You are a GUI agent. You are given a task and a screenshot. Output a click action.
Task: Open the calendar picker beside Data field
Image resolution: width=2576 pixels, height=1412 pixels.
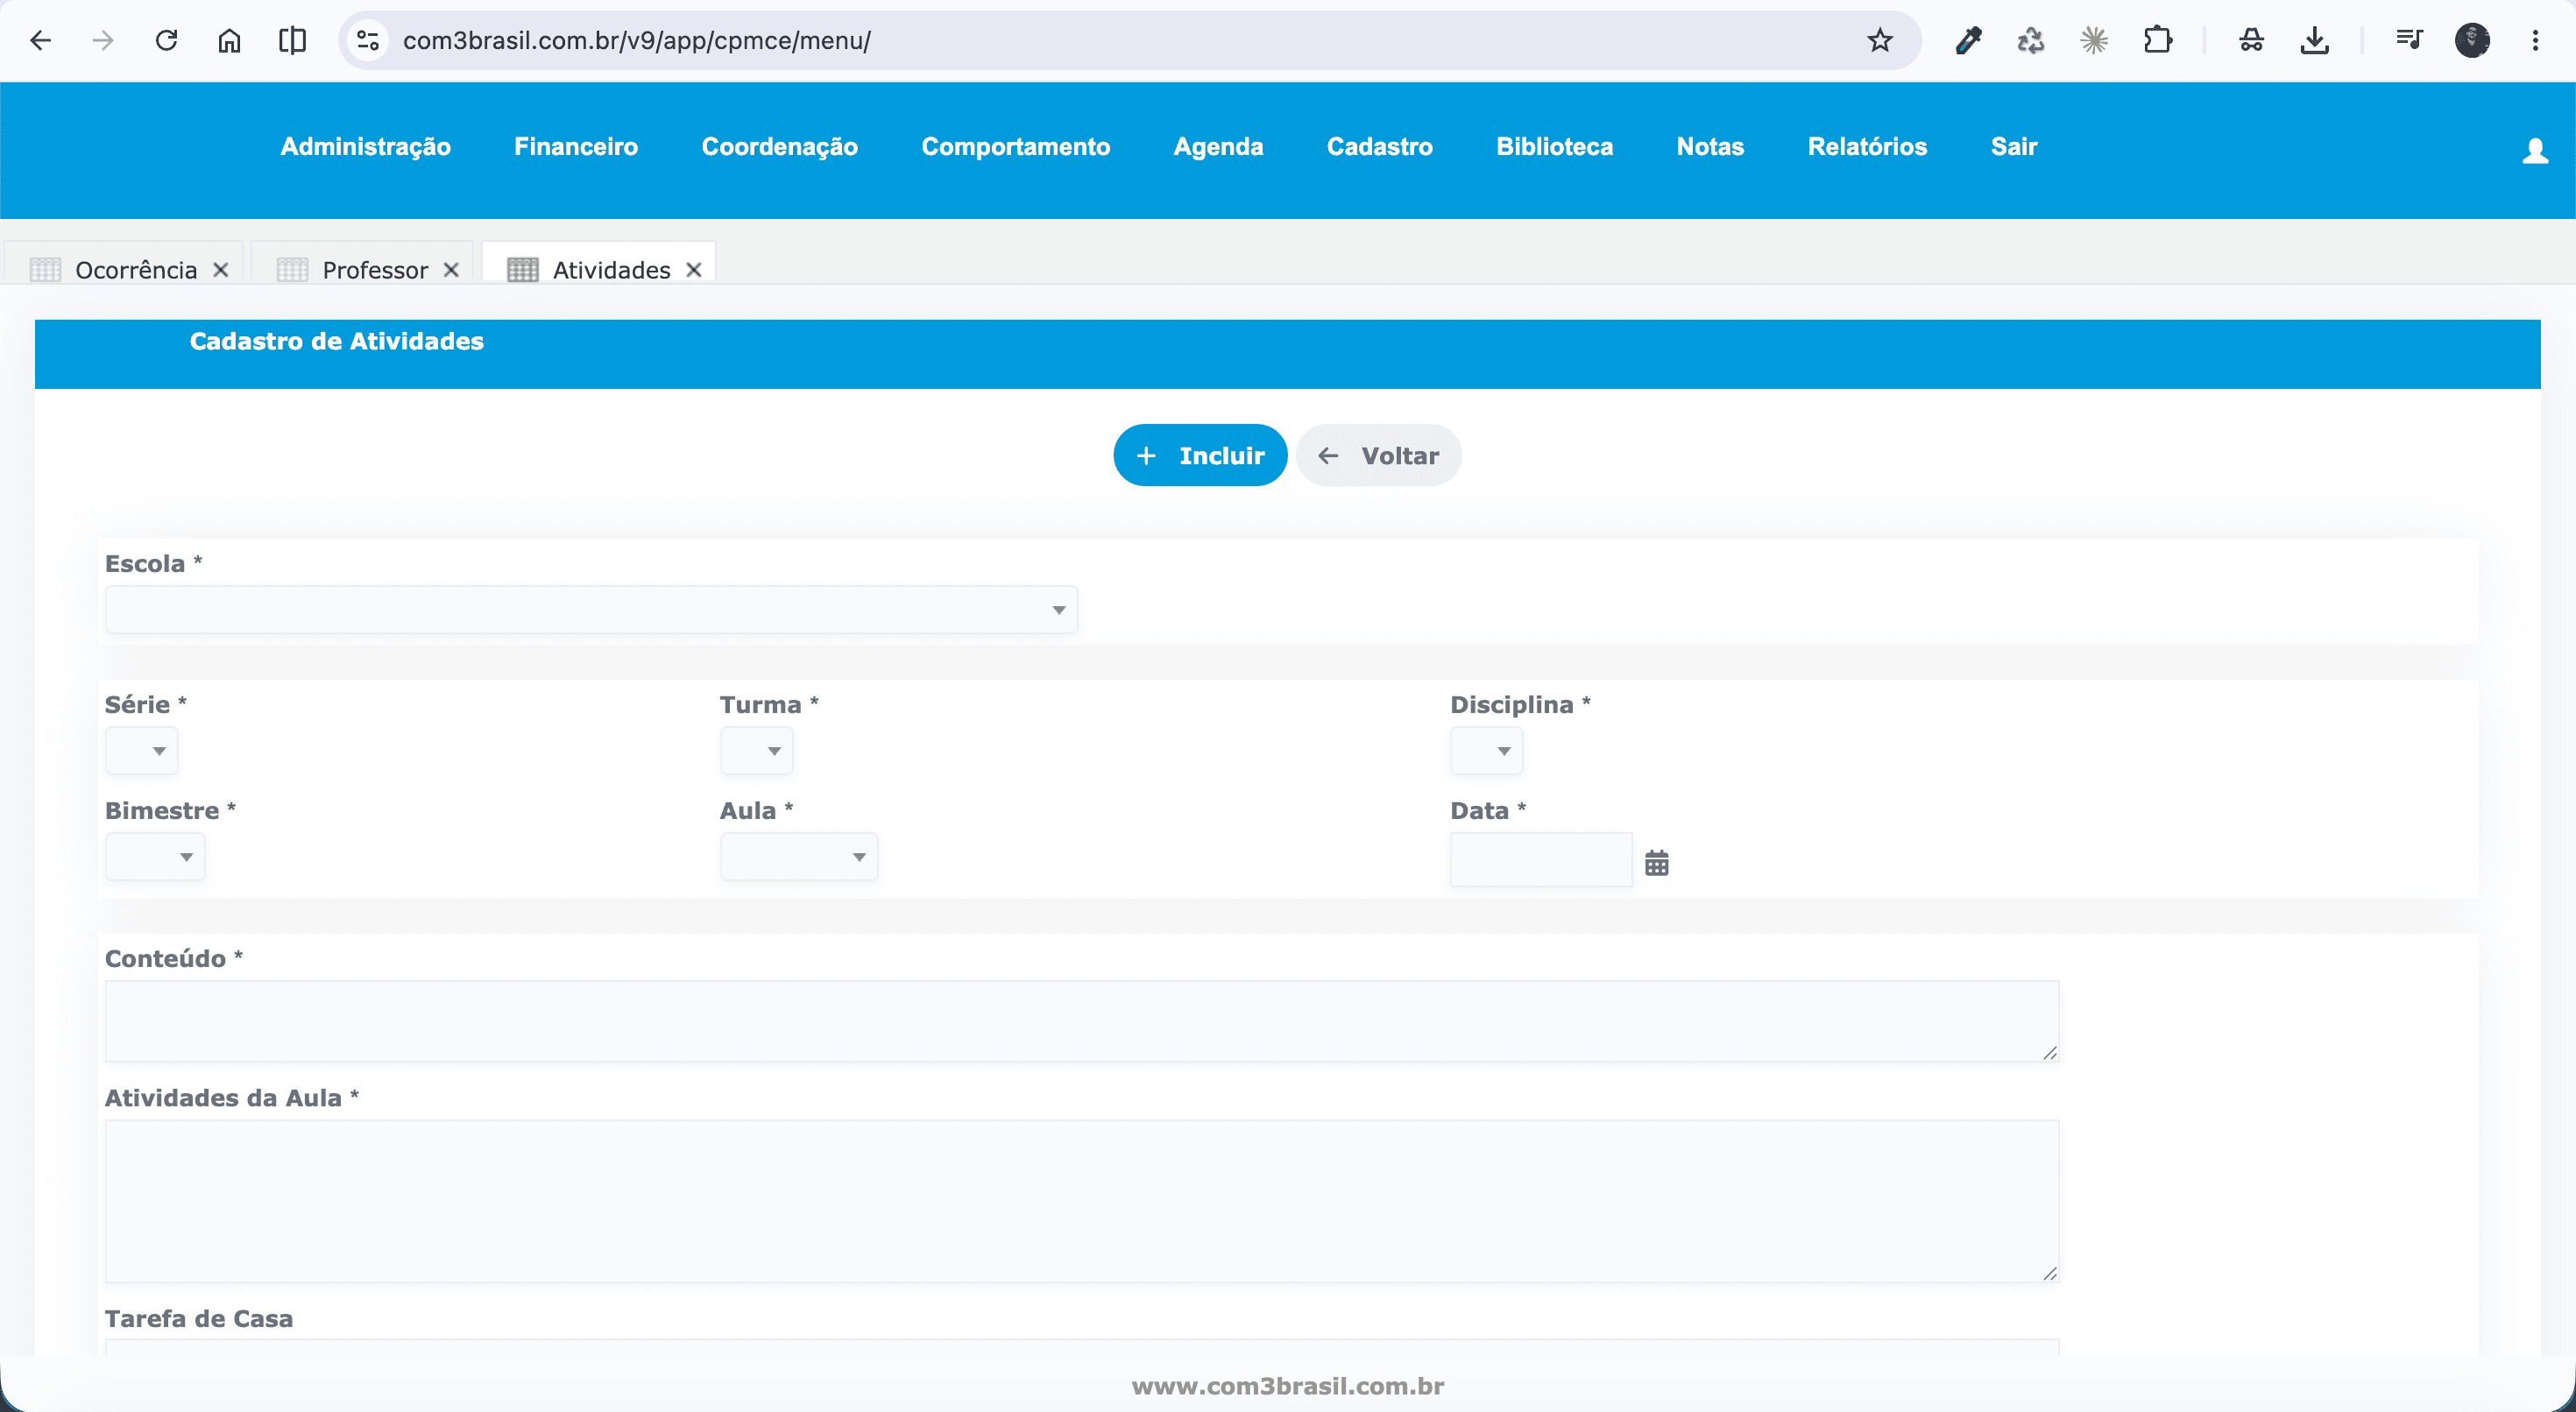1656,862
